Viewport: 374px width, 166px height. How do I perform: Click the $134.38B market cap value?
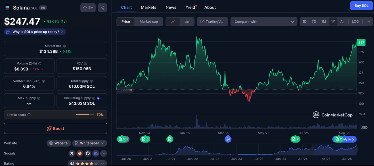[x=48, y=51]
